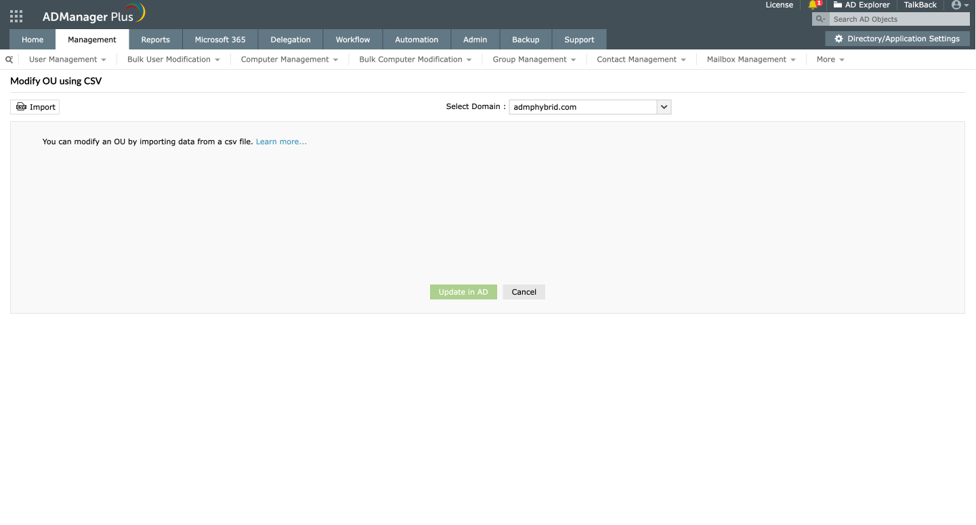
Task: Select the Management tab
Action: pyautogui.click(x=92, y=39)
